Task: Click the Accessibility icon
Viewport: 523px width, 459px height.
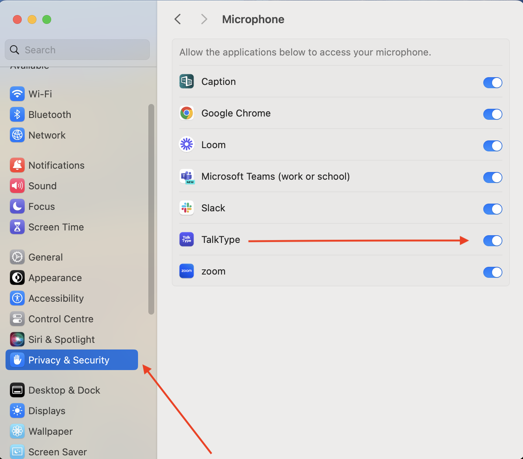Action: (17, 298)
